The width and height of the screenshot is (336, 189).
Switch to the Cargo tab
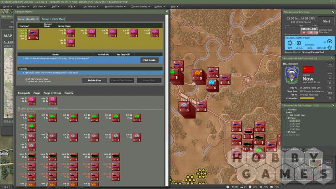[37, 93]
